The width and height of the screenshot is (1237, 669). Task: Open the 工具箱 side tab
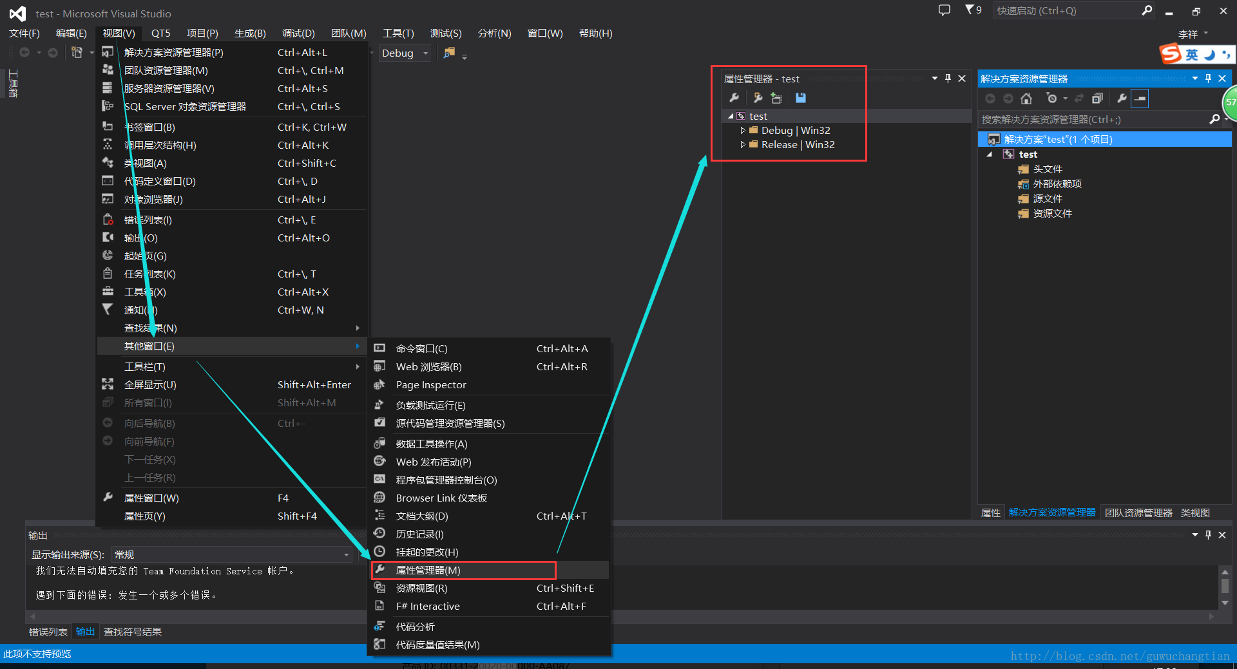(x=13, y=84)
